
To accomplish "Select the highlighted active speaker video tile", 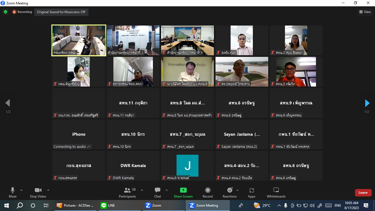I will point(79,40).
